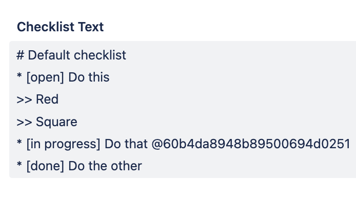Image resolution: width=356 pixels, height=199 pixels.
Task: Click the [open] status tag
Action: click(45, 77)
